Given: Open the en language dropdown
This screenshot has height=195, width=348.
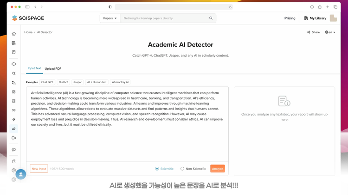Looking at the screenshot, I should coord(330,32).
